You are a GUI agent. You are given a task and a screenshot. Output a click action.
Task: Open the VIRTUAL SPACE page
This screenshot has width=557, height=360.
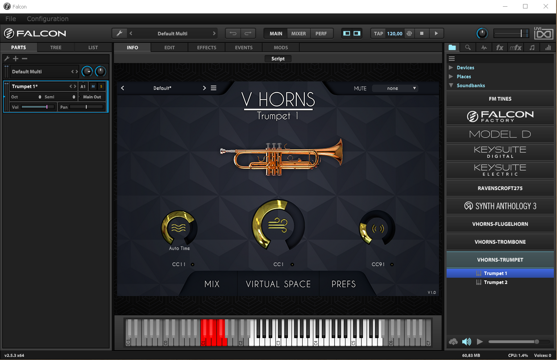click(278, 284)
